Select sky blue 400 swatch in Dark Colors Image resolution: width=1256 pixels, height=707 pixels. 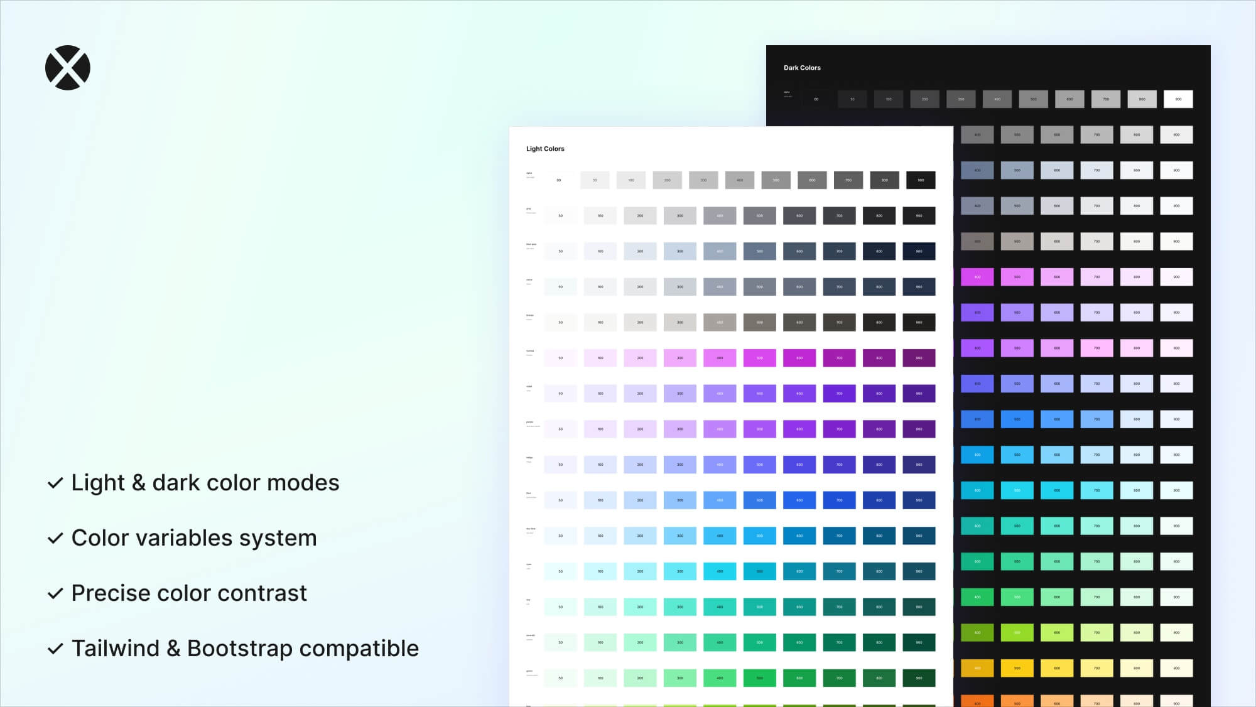point(977,455)
